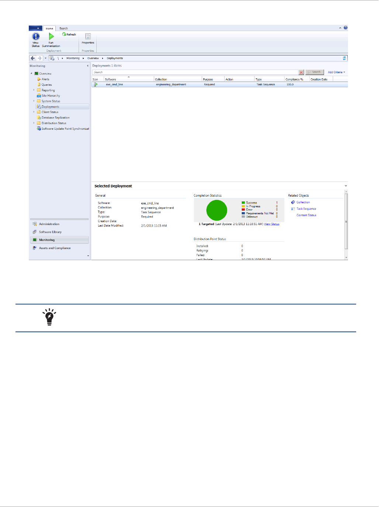Image resolution: width=379 pixels, height=507 pixels.
Task: Sort by the Compliance % column header
Action: (x=297, y=79)
